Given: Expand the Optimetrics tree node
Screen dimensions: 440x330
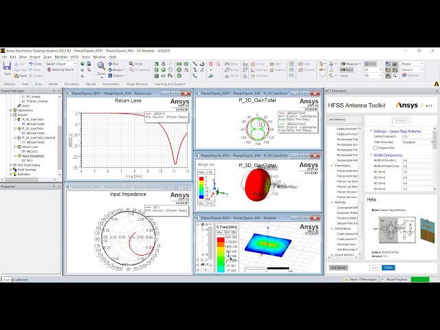Looking at the screenshot, I should coord(11,110).
